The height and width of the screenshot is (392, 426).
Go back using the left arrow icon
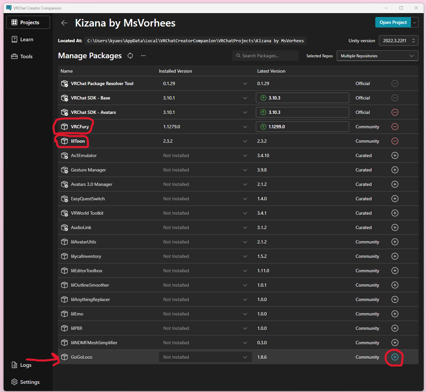tap(64, 23)
